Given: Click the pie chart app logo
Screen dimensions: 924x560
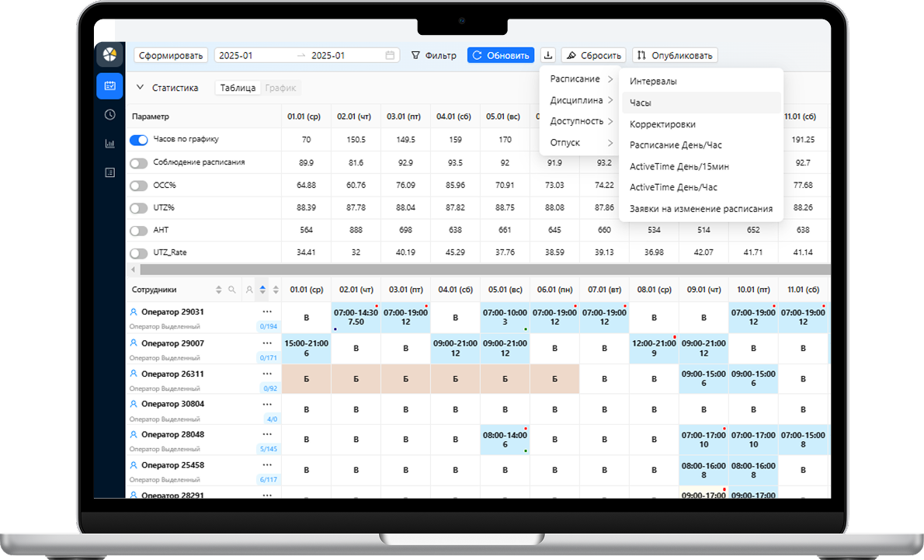Looking at the screenshot, I should pos(109,55).
